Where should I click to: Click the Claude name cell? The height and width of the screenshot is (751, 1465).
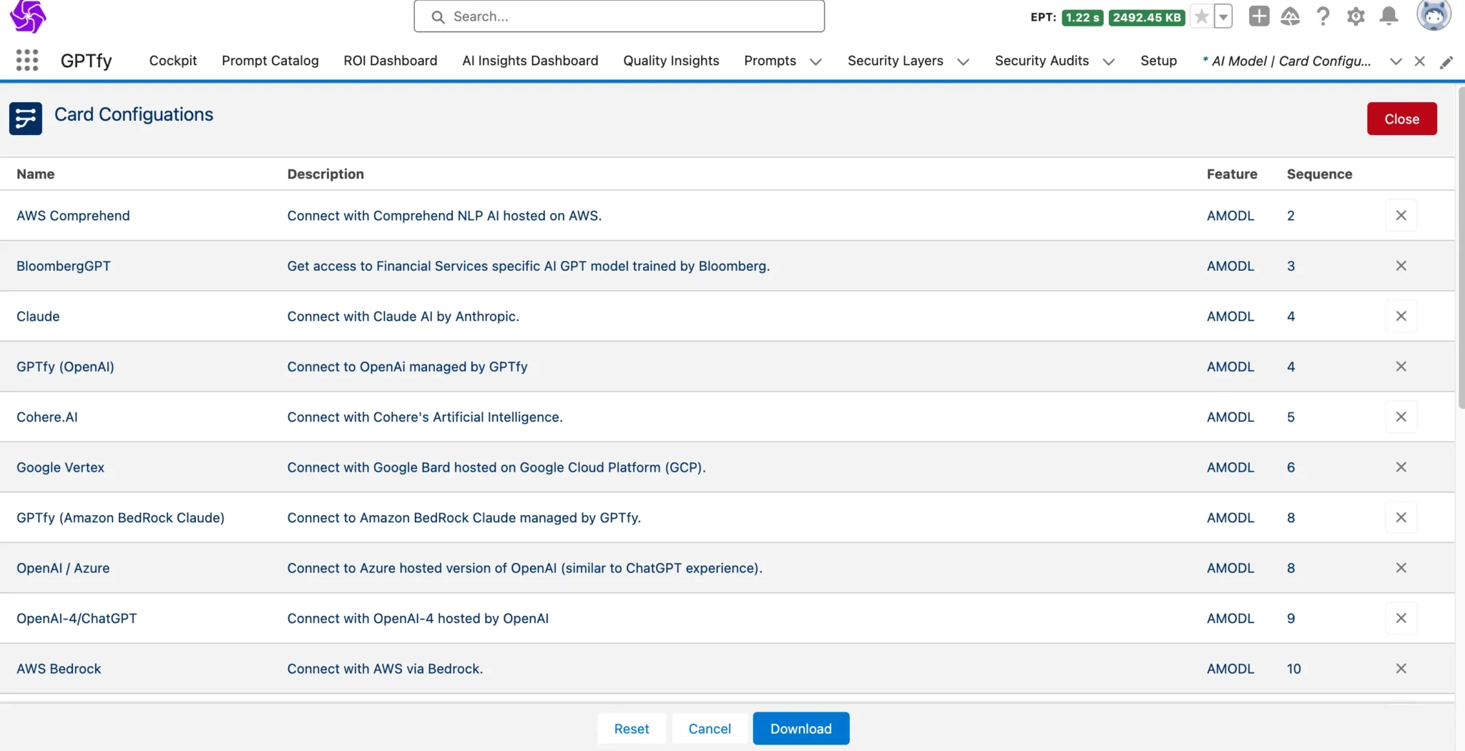pyautogui.click(x=38, y=316)
